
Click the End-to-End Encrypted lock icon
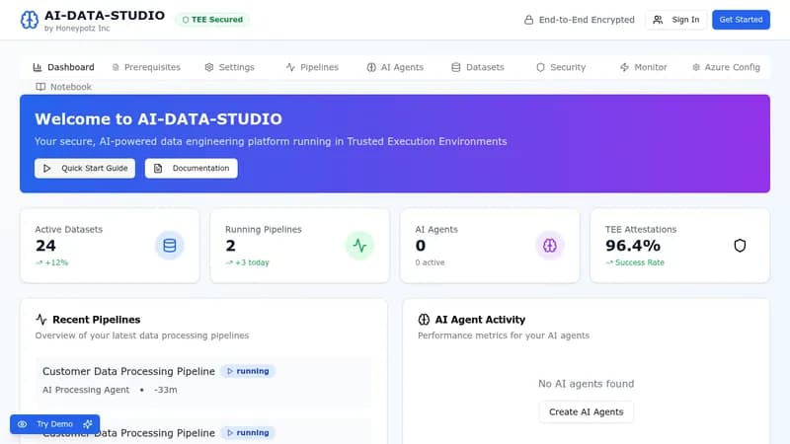pos(528,20)
